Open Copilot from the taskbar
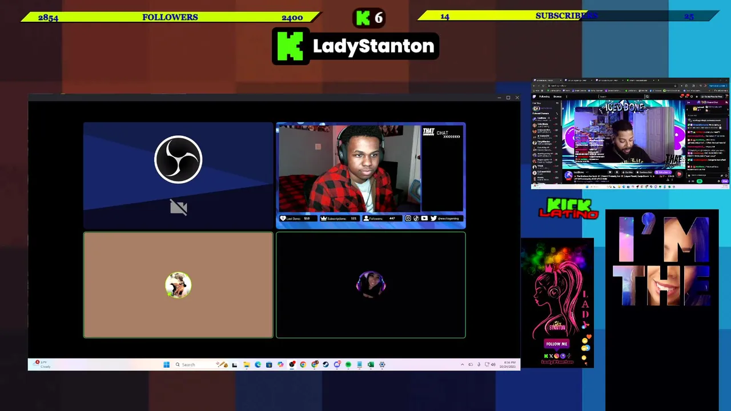Image resolution: width=731 pixels, height=411 pixels. 280,364
